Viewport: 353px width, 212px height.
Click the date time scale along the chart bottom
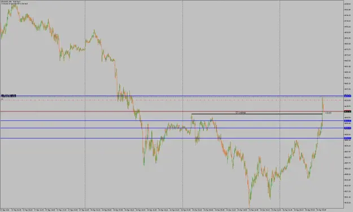click(172, 210)
